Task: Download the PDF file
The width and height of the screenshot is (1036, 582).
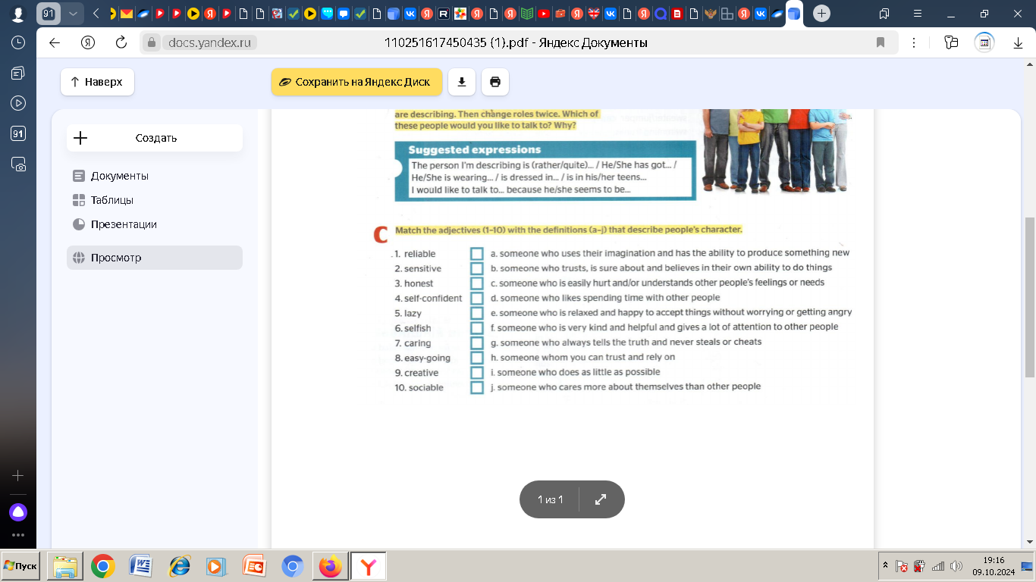Action: (x=462, y=82)
